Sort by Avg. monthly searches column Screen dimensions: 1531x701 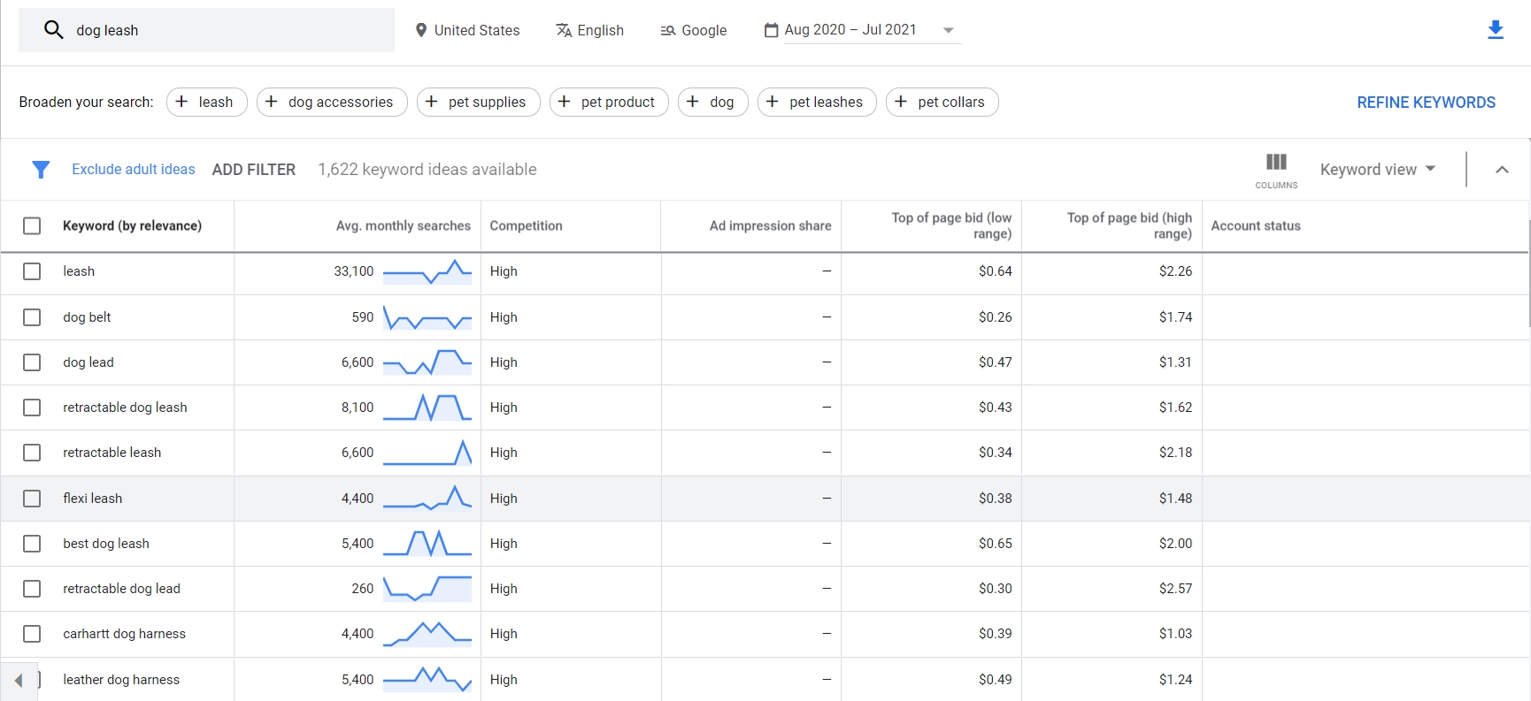pyautogui.click(x=403, y=226)
